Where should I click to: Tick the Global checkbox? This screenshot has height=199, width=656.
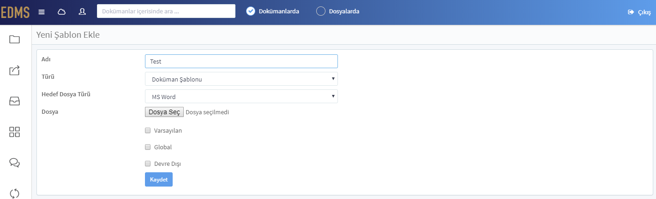148,147
